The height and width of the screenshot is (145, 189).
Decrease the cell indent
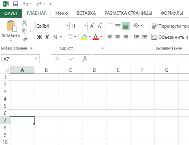pyautogui.click(x=136, y=37)
